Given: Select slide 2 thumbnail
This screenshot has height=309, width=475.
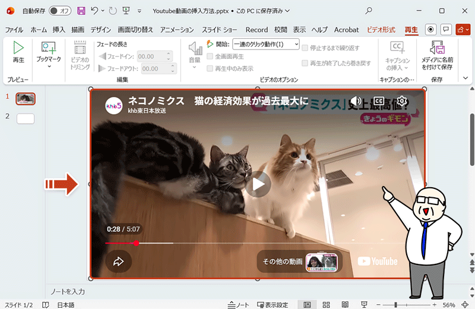Looking at the screenshot, I should pyautogui.click(x=26, y=119).
